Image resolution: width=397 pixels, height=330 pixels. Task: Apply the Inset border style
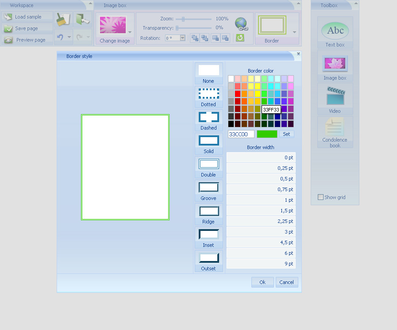point(208,238)
